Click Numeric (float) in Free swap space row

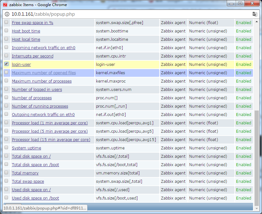(204, 23)
